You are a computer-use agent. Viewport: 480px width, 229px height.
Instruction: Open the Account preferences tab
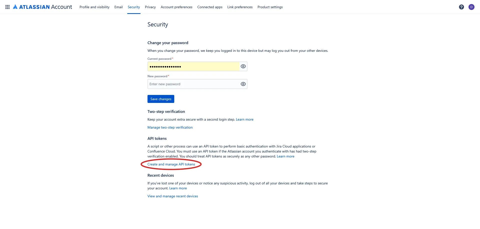176,7
